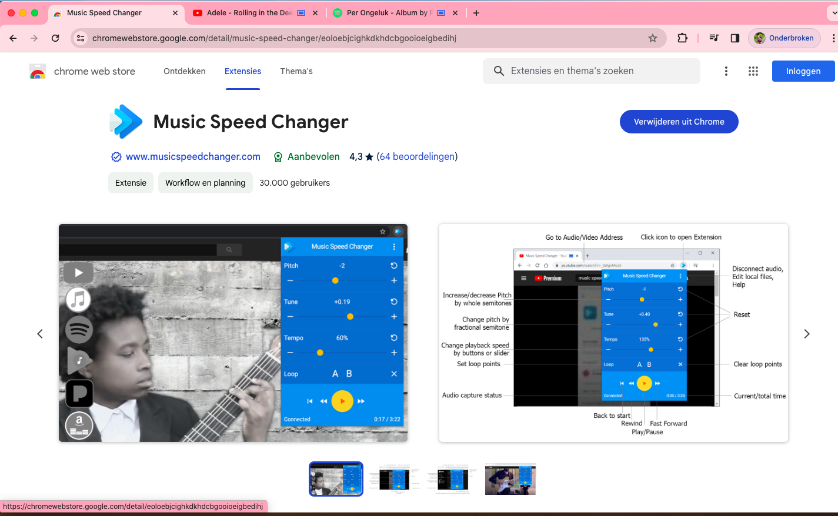Click the Extensies en thema's zoeken field
Screen dimensions: 838x516
tap(591, 71)
